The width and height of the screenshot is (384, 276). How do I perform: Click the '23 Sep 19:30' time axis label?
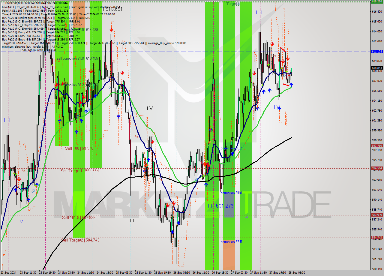(x=47, y=273)
